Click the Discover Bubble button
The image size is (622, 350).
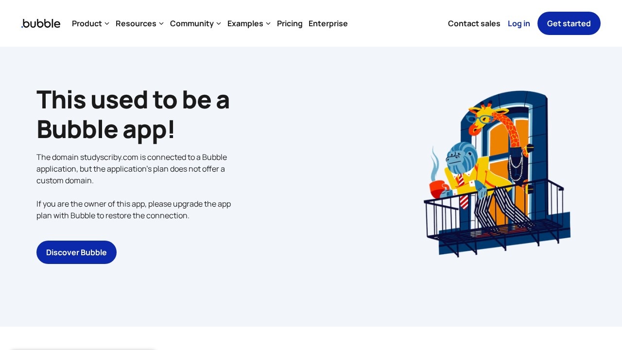(x=76, y=252)
